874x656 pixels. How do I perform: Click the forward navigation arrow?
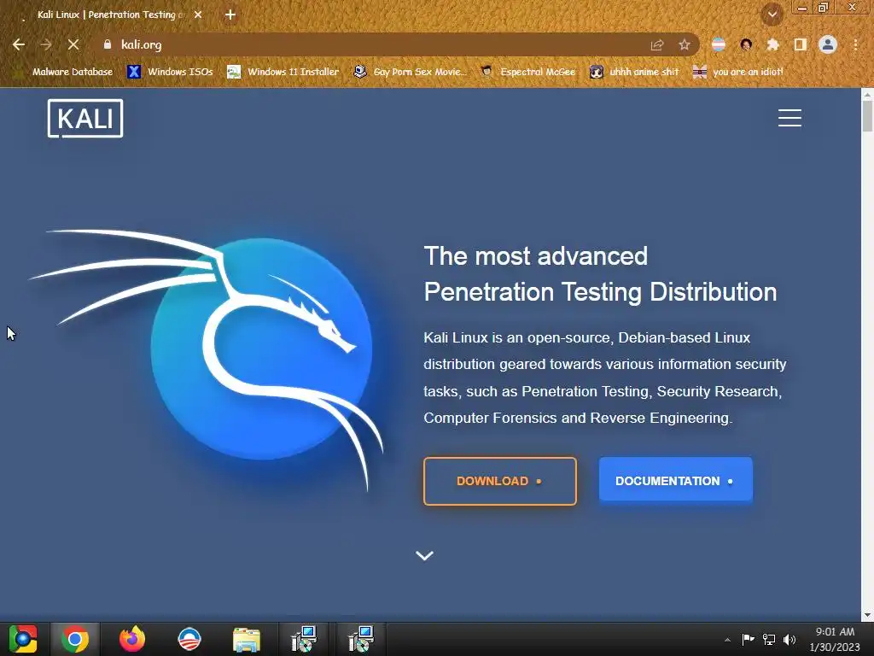(x=46, y=44)
